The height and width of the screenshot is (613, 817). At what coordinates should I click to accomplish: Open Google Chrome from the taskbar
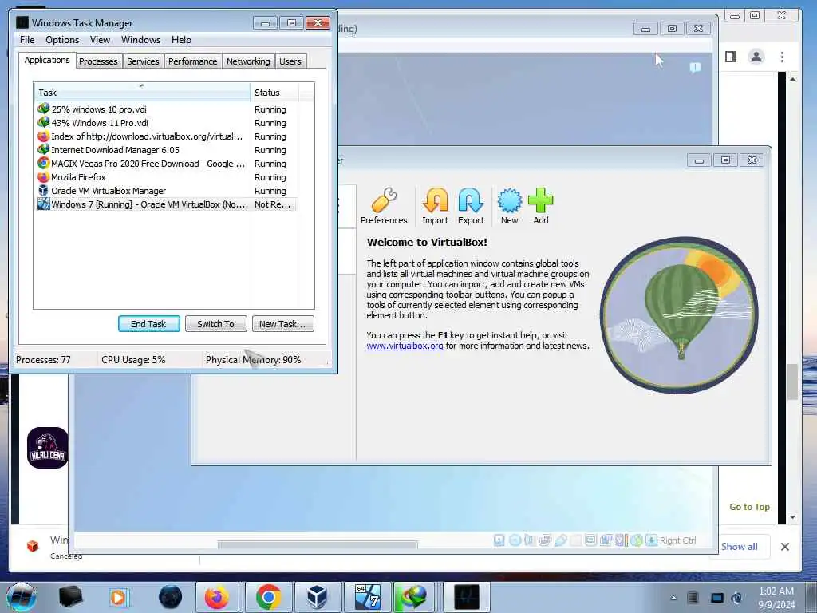pos(268,597)
